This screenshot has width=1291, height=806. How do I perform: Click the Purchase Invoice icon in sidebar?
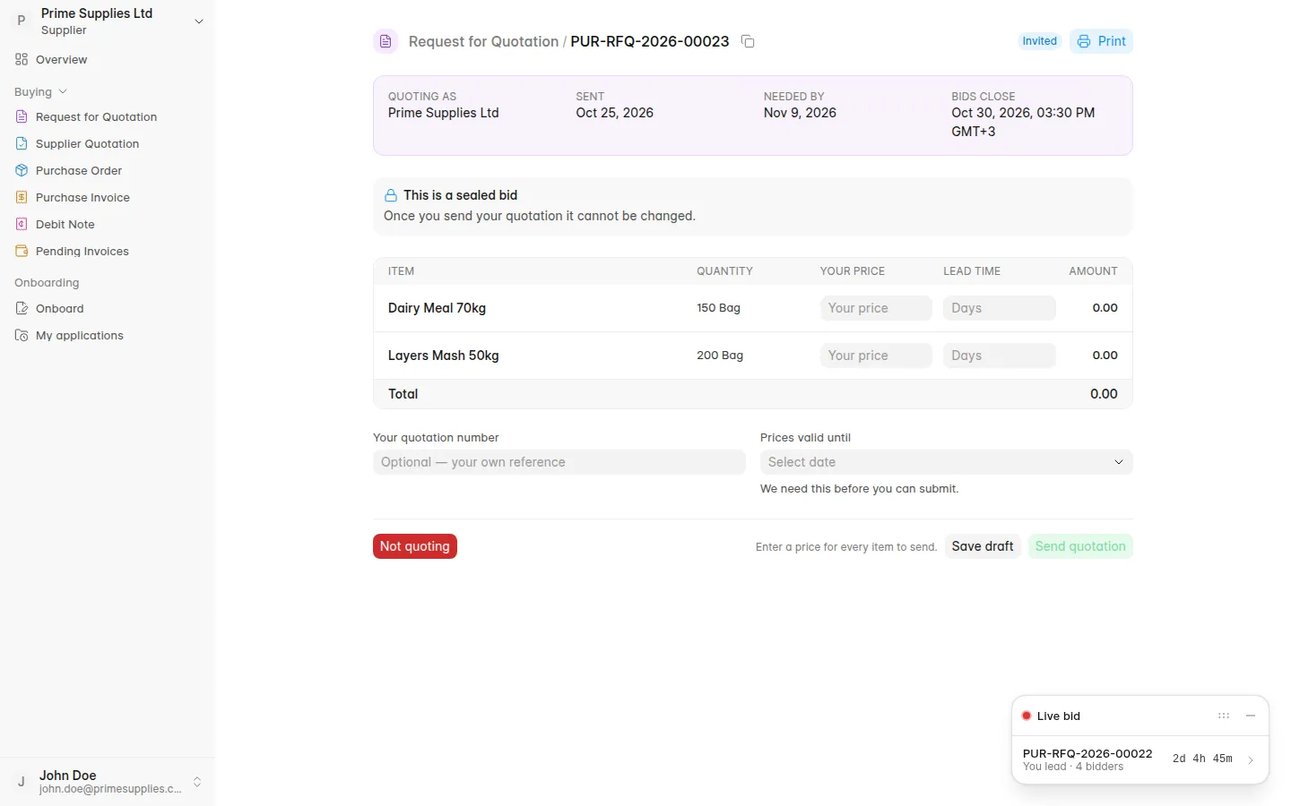click(x=22, y=197)
